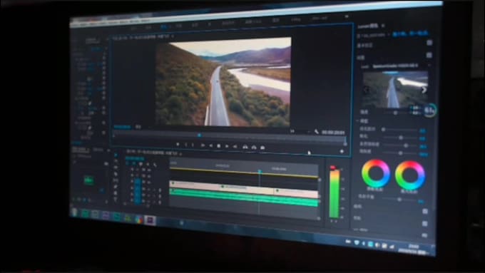
Task: Select the green audio clip in timeline
Action: coord(244,197)
